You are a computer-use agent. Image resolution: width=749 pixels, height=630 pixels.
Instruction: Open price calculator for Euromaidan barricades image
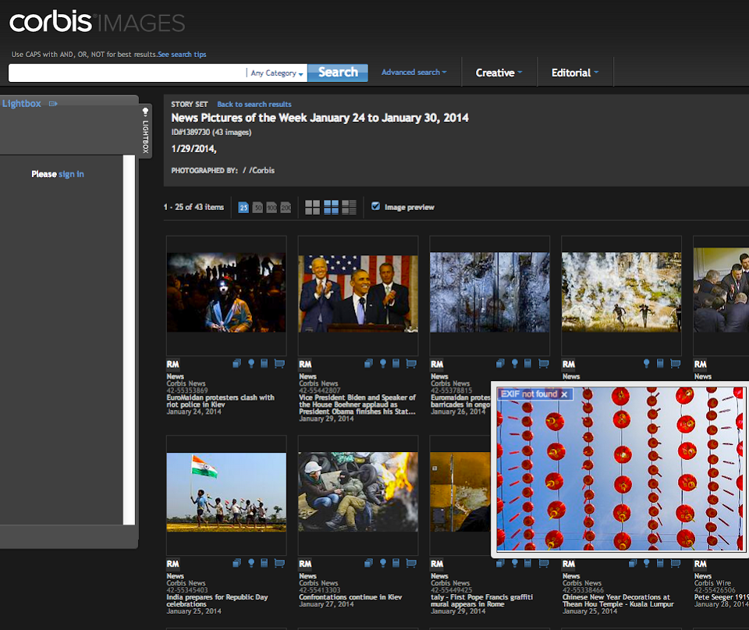[x=528, y=364]
